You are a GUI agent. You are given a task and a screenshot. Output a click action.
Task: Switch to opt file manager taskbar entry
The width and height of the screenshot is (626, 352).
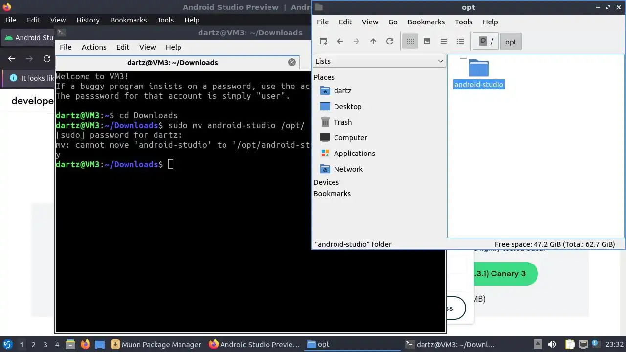pyautogui.click(x=352, y=345)
